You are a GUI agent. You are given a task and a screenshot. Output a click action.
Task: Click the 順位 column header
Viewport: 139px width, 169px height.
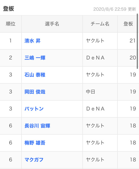(x=11, y=24)
